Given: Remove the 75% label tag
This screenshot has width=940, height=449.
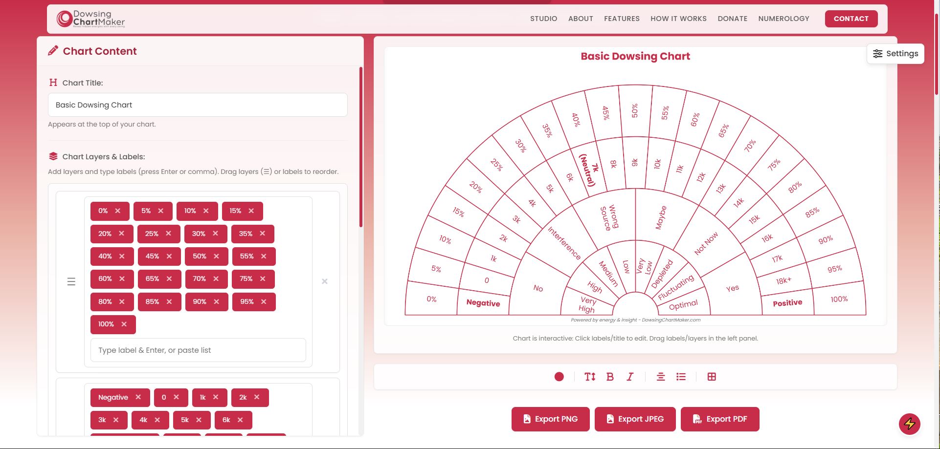Looking at the screenshot, I should coord(263,278).
